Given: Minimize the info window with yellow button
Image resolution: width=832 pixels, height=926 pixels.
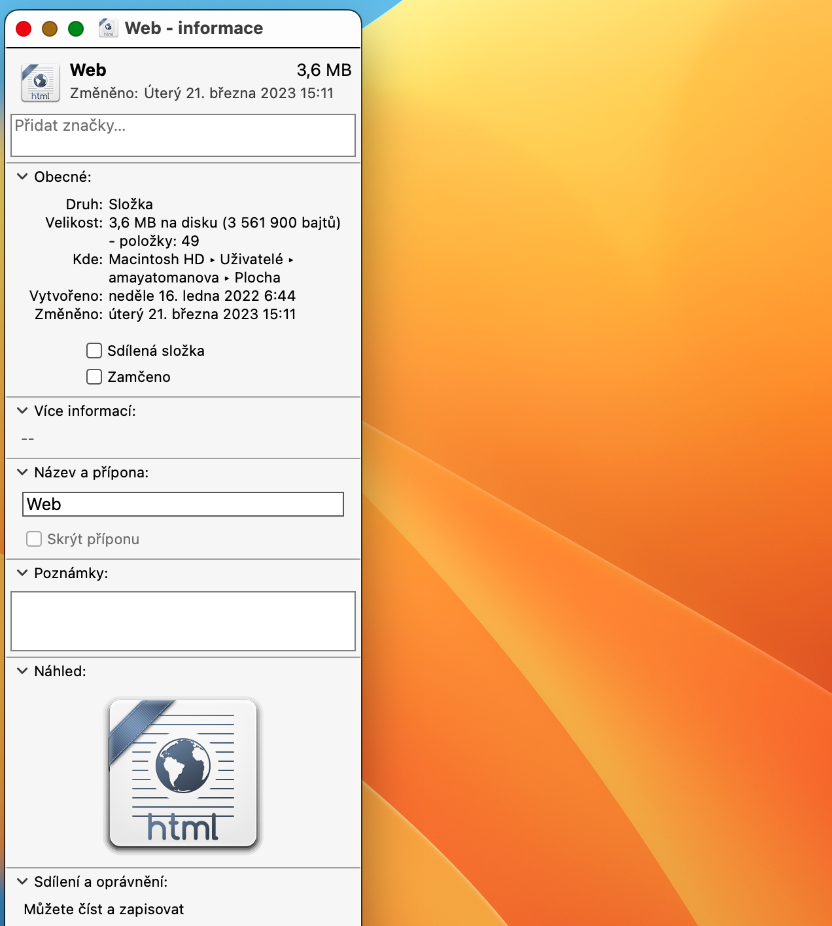Looking at the screenshot, I should (50, 29).
